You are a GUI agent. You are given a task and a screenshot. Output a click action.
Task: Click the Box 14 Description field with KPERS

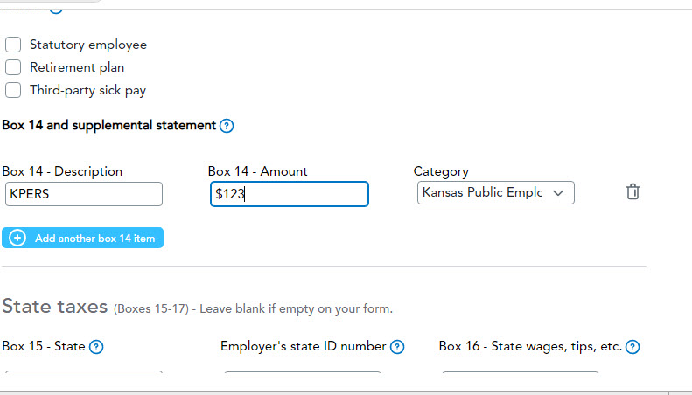[x=82, y=194]
